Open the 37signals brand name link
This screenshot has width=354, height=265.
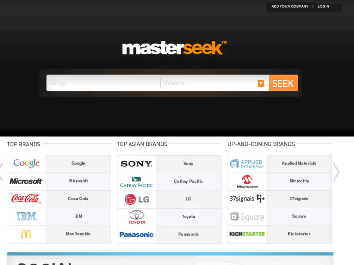click(299, 199)
